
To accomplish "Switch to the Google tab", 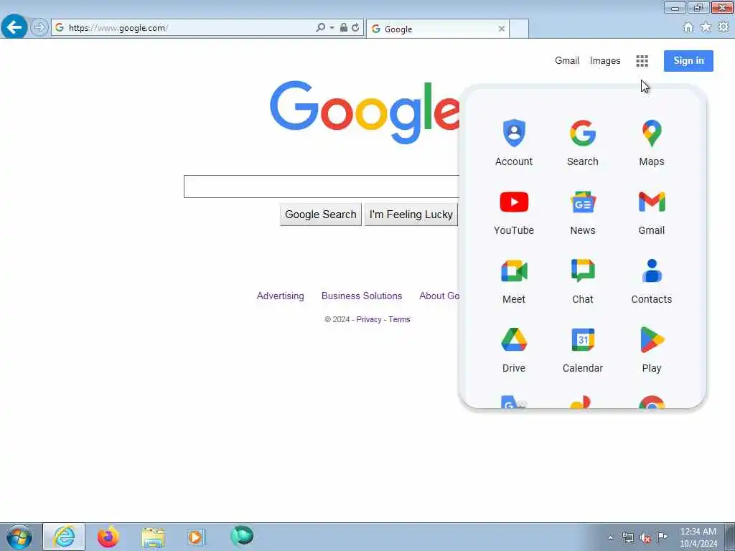I will (437, 29).
